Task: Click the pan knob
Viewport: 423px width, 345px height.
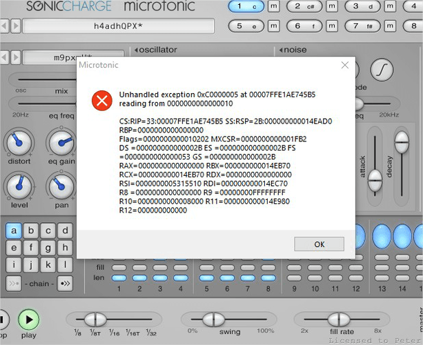Action: click(61, 186)
